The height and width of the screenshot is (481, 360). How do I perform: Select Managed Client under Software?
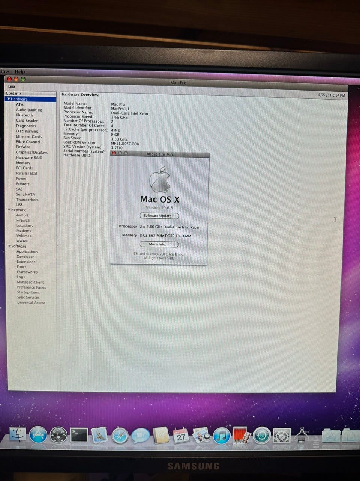[30, 282]
